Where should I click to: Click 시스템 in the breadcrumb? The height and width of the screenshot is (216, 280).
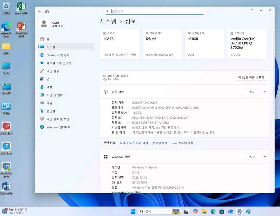click(x=108, y=21)
